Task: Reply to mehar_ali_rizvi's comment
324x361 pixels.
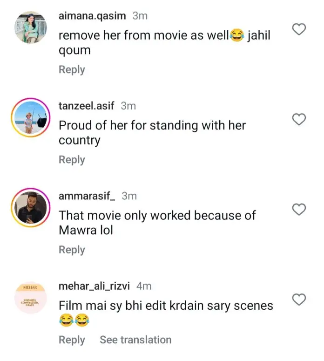Action: 72,340
